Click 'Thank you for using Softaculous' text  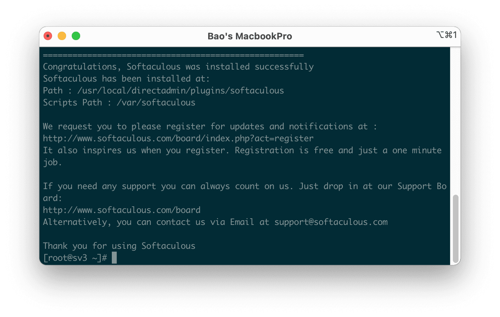[119, 246]
